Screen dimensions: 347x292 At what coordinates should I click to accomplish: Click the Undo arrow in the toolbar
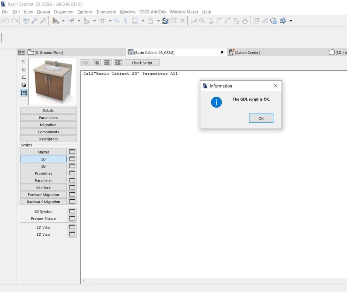tap(6, 21)
